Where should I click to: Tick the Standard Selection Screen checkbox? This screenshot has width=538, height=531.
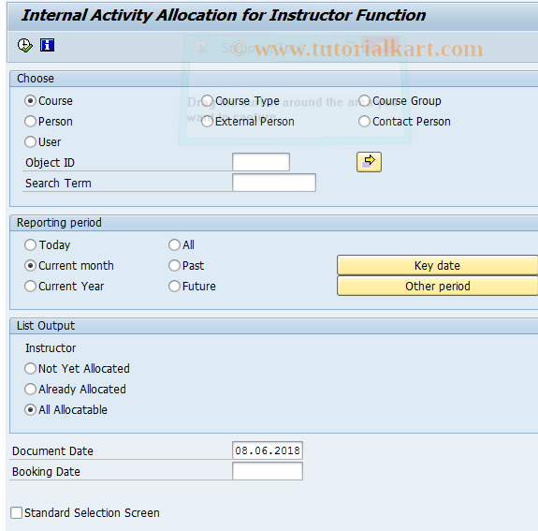click(x=16, y=513)
